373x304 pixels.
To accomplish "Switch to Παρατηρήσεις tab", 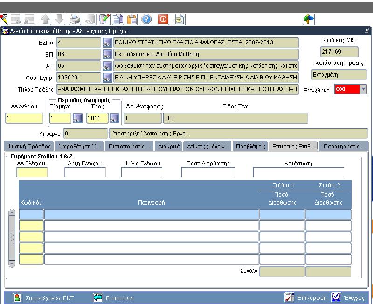I will 344,146.
